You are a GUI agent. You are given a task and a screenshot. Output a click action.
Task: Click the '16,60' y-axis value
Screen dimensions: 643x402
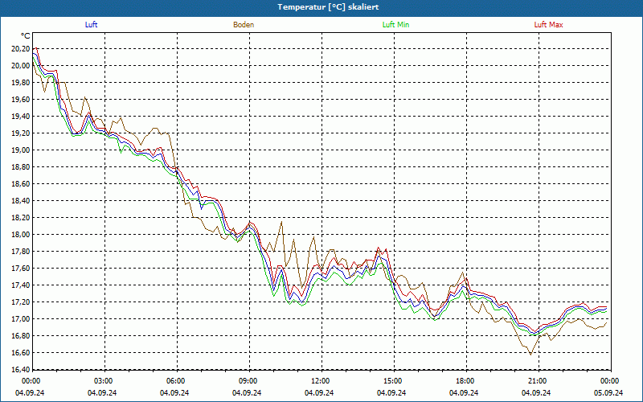pyautogui.click(x=21, y=353)
